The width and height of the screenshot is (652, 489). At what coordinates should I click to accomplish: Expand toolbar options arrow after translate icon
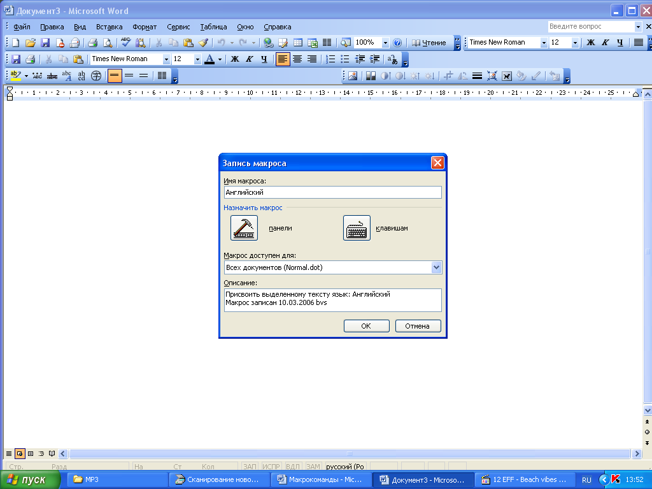click(406, 59)
